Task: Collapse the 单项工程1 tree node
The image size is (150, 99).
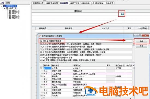Action: pyautogui.click(x=5, y=8)
